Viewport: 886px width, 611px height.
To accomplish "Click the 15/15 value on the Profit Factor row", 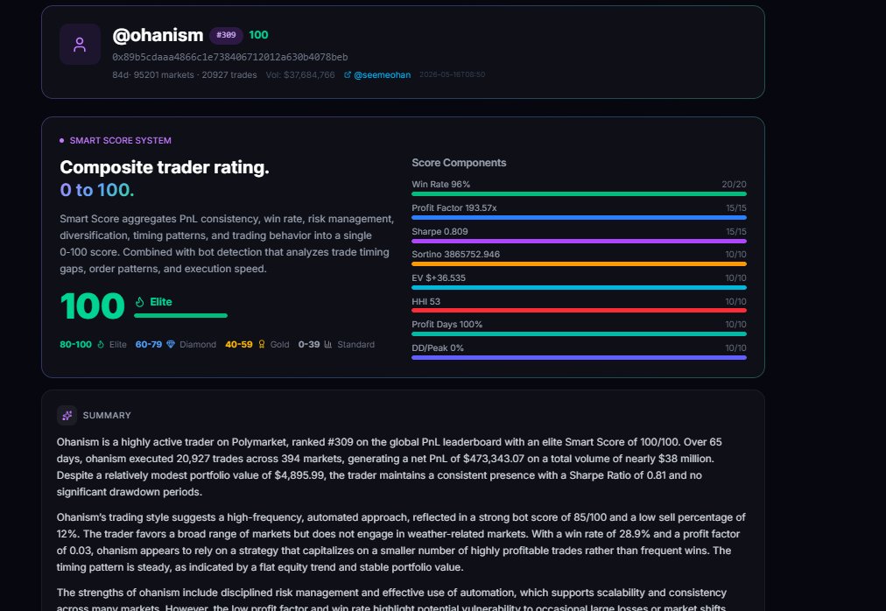I will (736, 208).
